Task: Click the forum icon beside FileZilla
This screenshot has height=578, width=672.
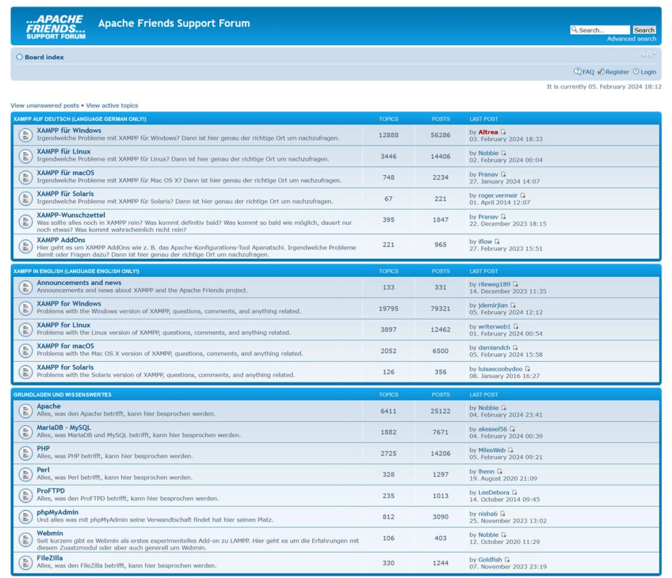Action: pyautogui.click(x=25, y=562)
